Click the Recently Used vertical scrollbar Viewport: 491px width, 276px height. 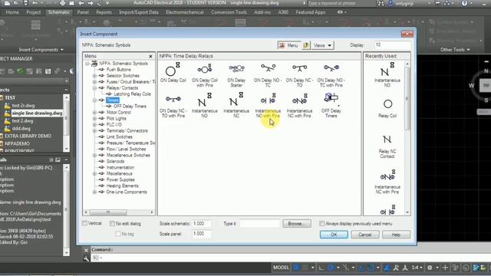(x=407, y=138)
